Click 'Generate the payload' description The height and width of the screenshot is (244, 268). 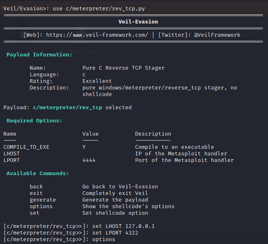click(x=115, y=200)
